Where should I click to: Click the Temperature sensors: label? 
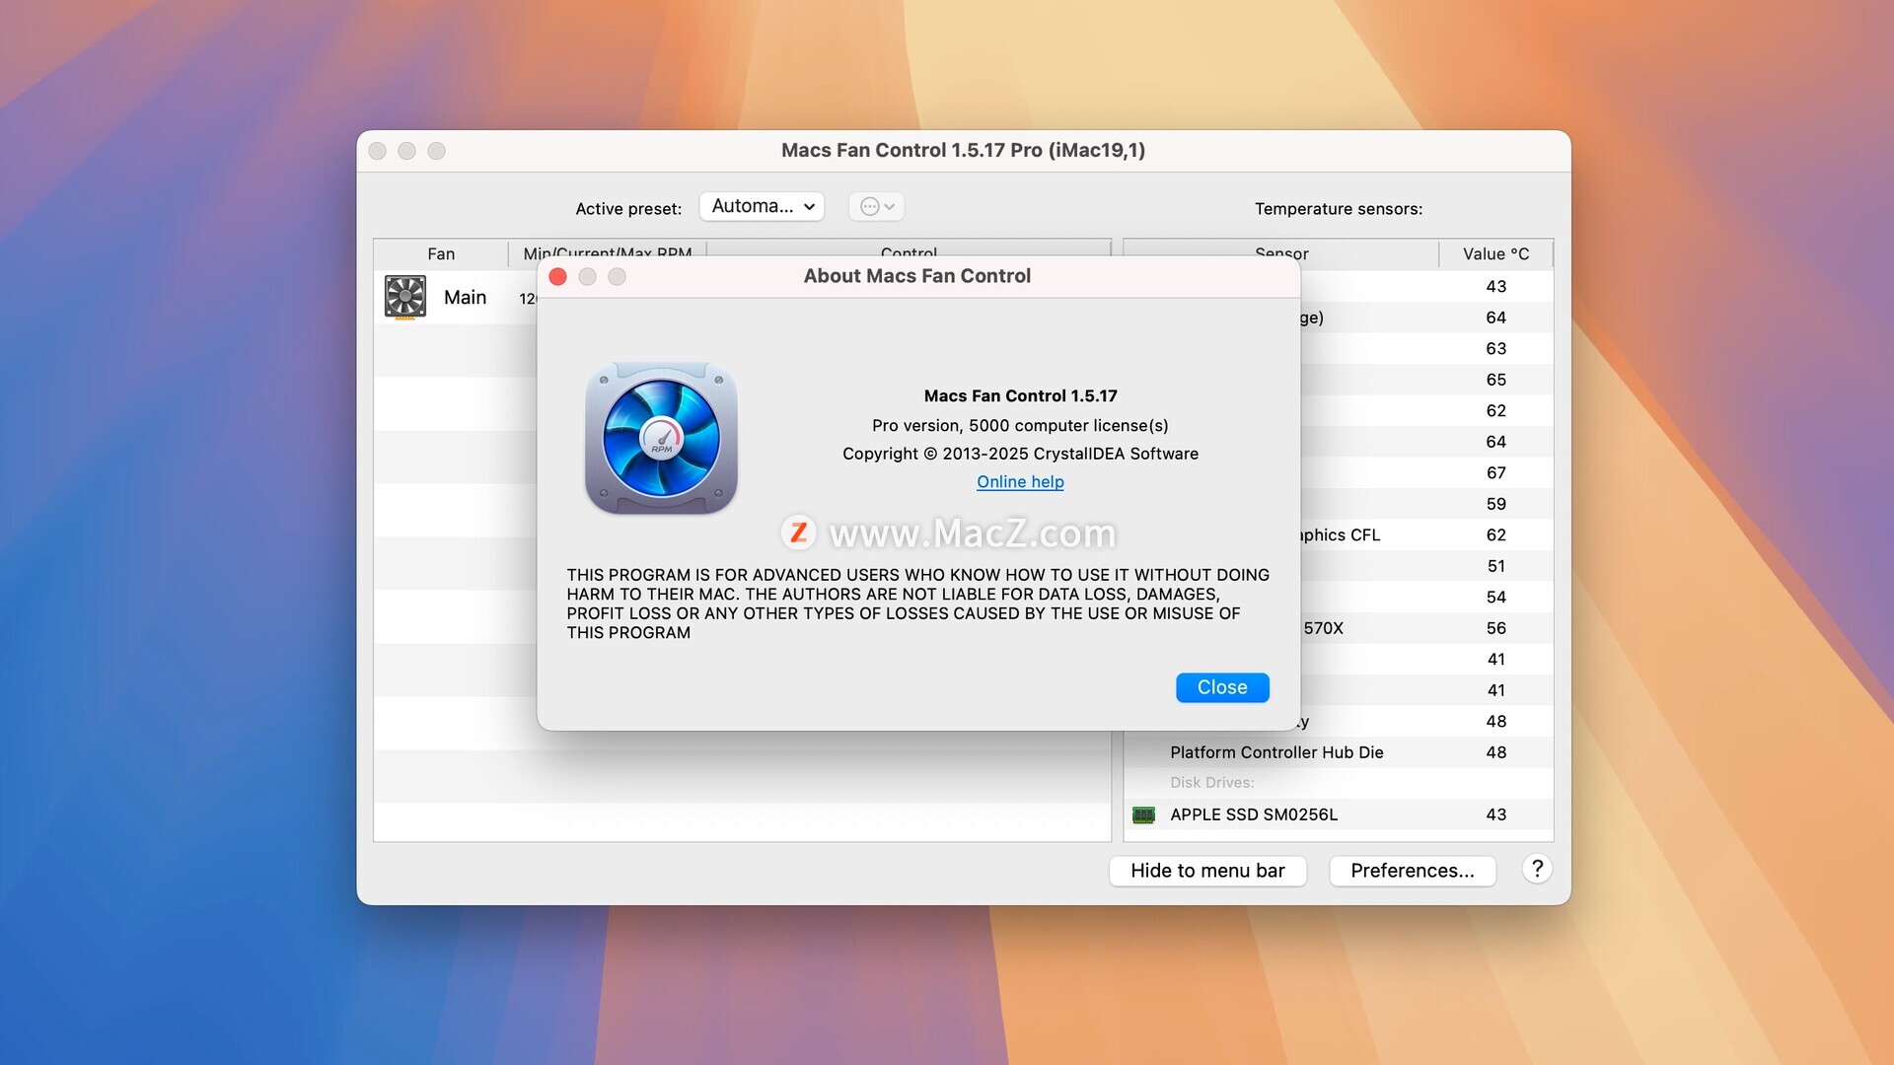click(1338, 209)
